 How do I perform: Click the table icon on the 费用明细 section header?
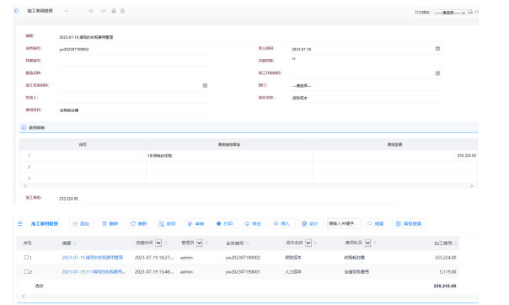pyautogui.click(x=24, y=127)
